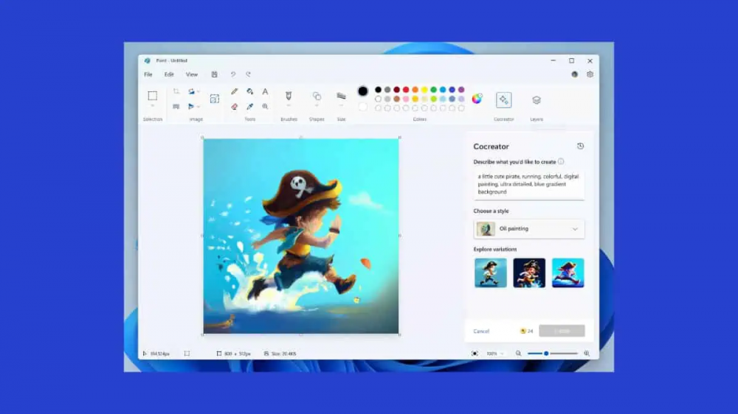738x414 pixels.
Task: Expand the Selection tool dropdown arrow
Action: 153,106
